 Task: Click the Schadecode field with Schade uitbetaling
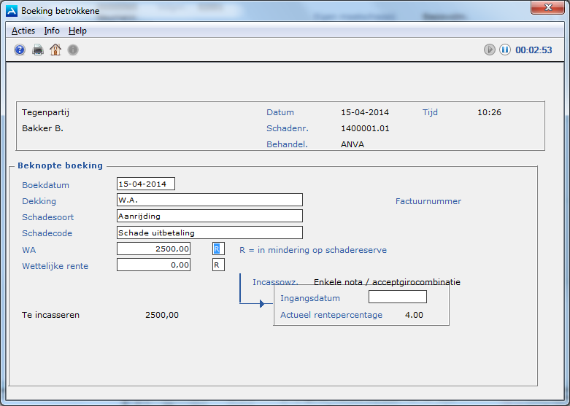pos(209,233)
